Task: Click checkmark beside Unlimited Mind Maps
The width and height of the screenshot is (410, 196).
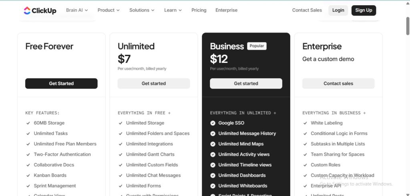Action: [213, 144]
